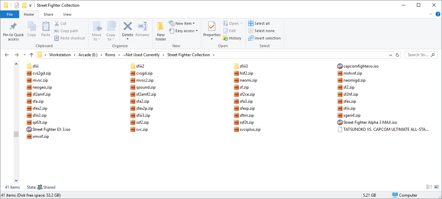
Task: Select Street Fighter EX 3.iso file
Action: (49, 129)
